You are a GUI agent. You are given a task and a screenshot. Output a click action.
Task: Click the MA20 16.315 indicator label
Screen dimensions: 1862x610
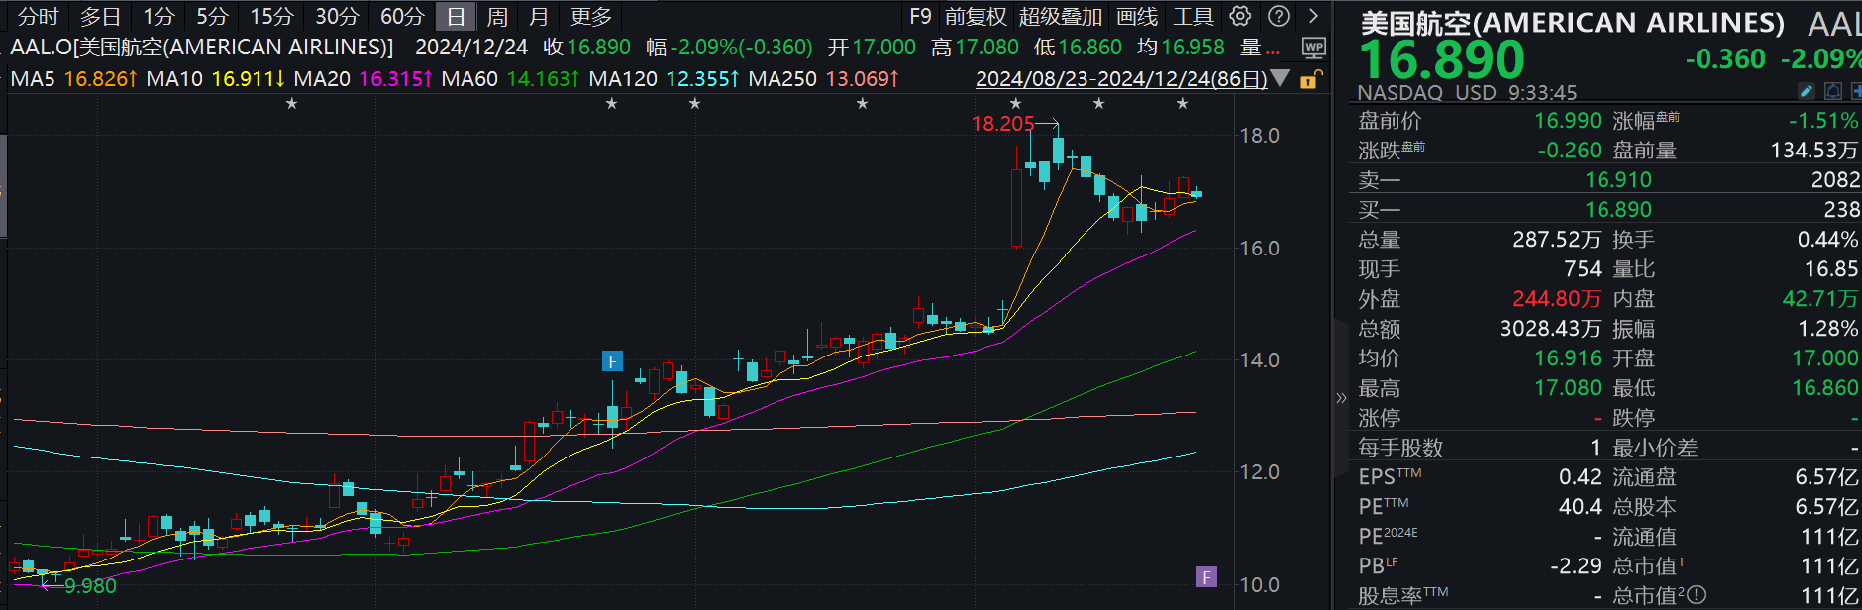point(363,78)
